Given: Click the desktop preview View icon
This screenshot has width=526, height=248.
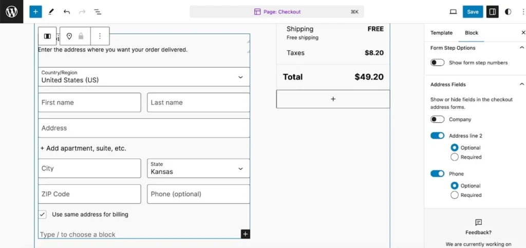Looking at the screenshot, I should click(x=453, y=12).
